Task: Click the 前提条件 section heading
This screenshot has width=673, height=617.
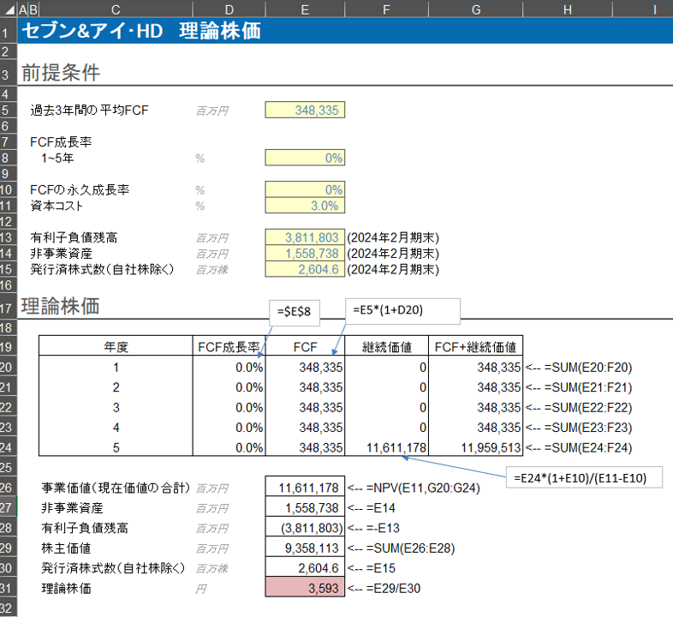Action: point(61,72)
